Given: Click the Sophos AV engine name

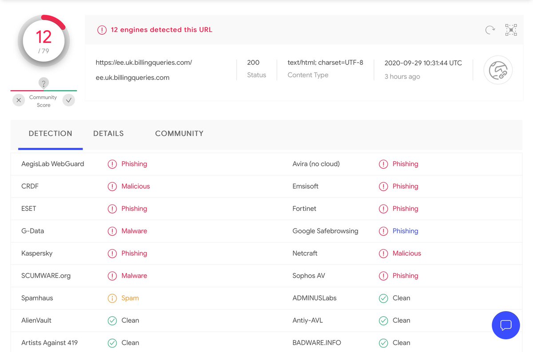Looking at the screenshot, I should (309, 276).
